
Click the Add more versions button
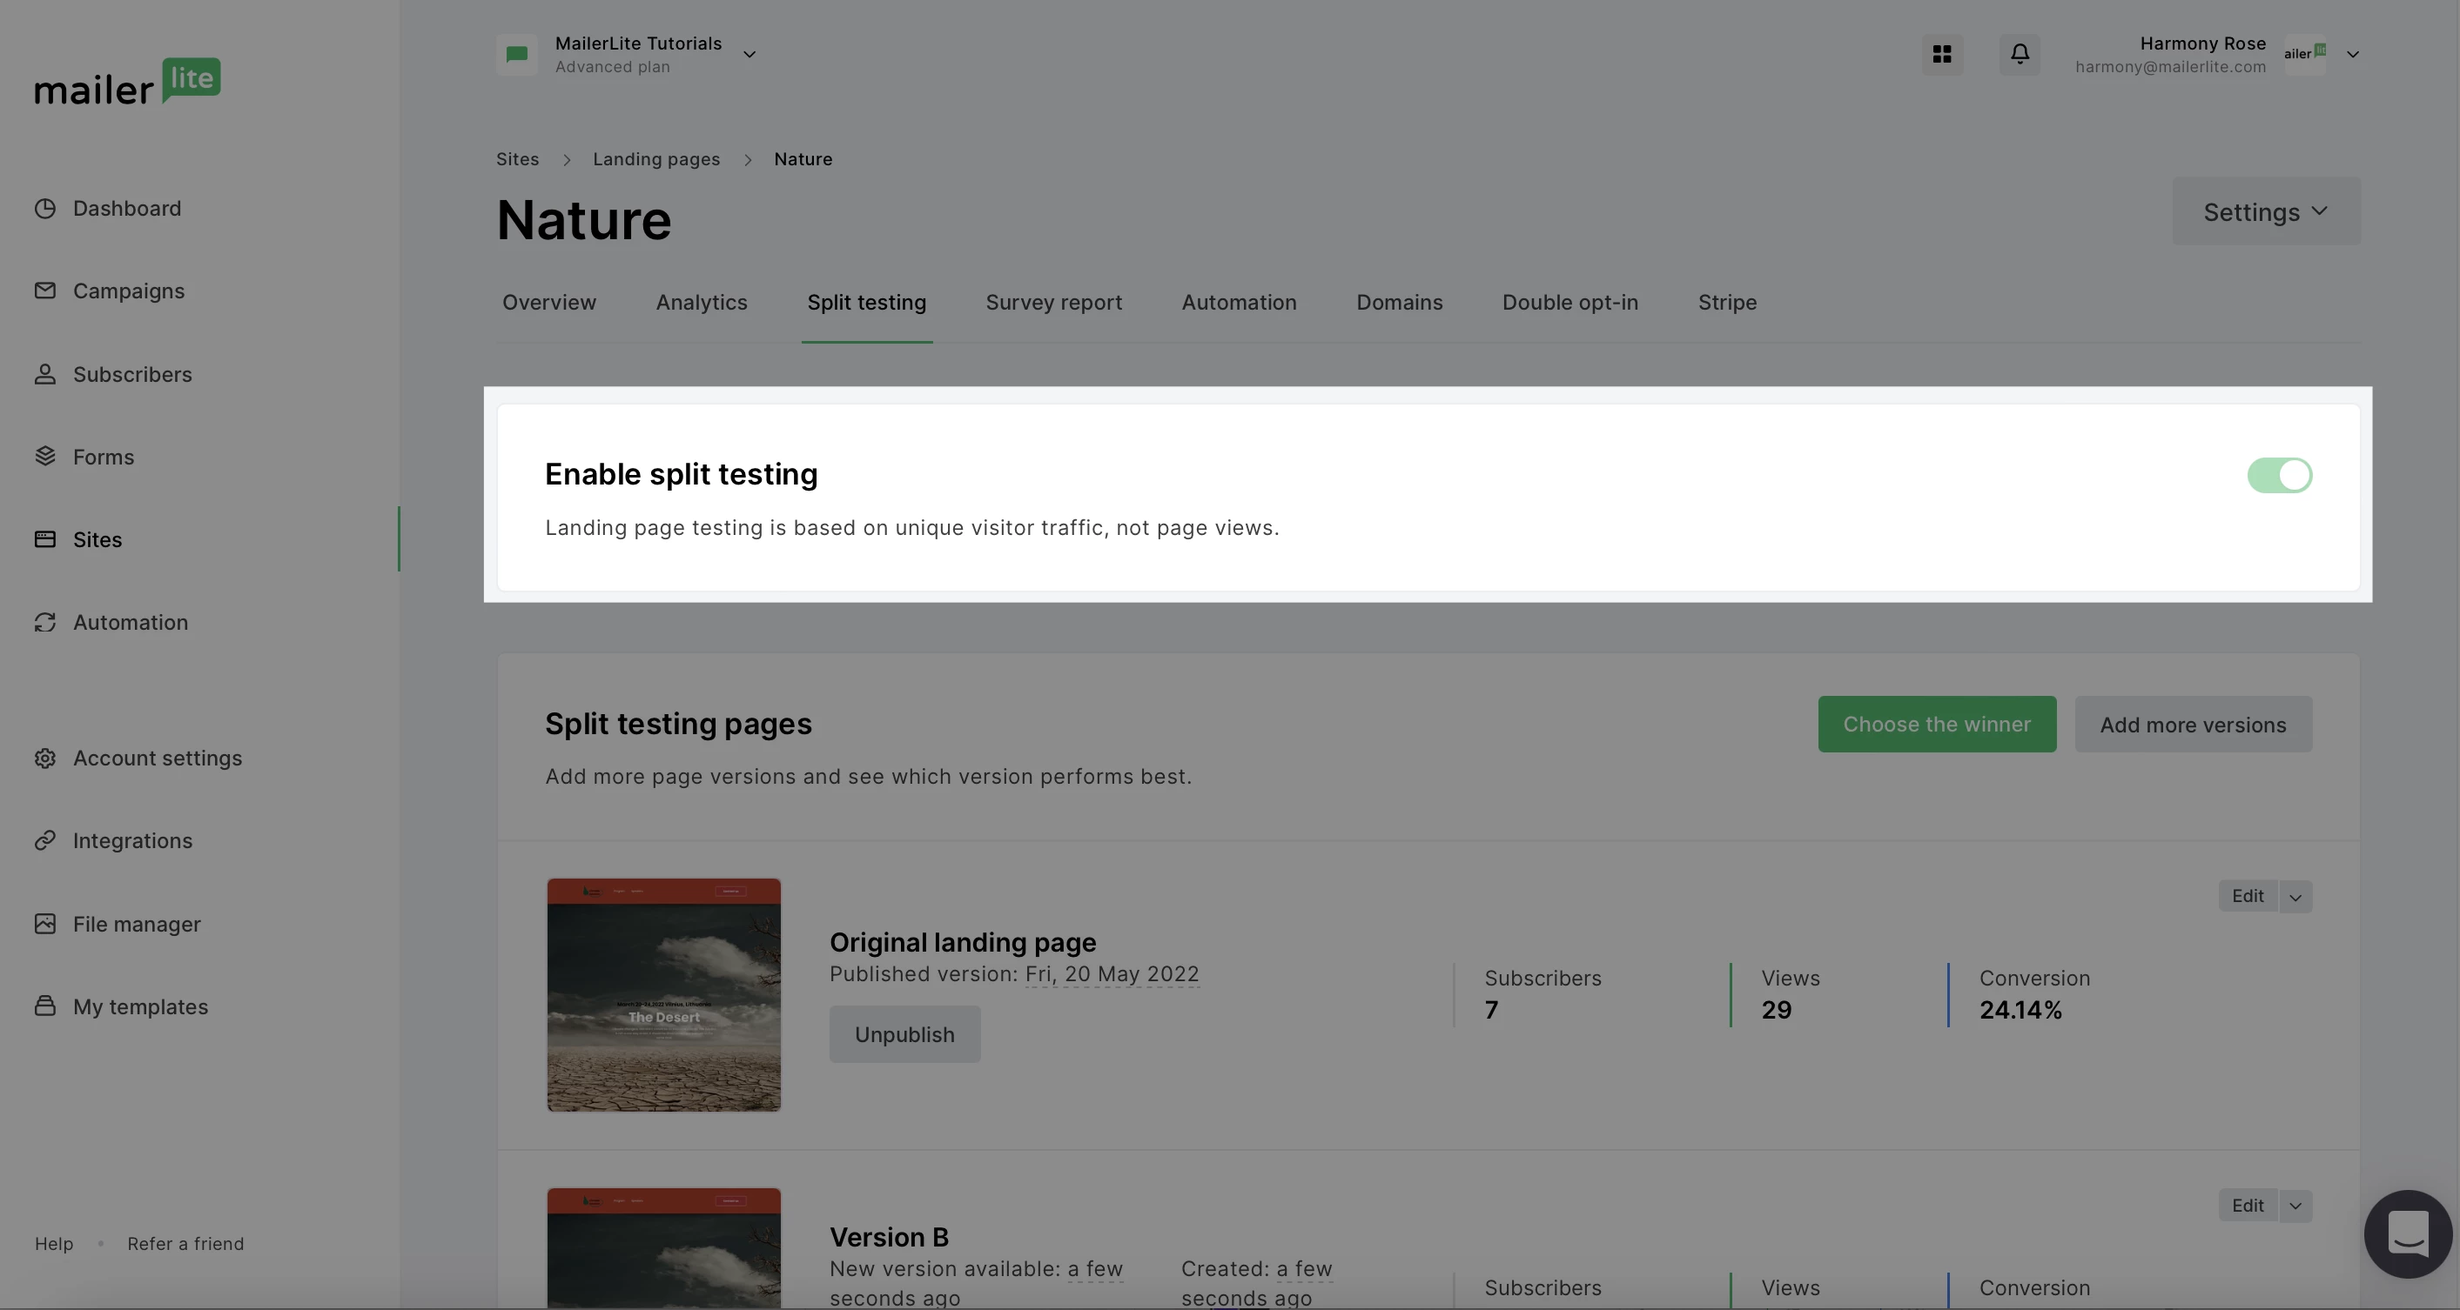pos(2192,725)
